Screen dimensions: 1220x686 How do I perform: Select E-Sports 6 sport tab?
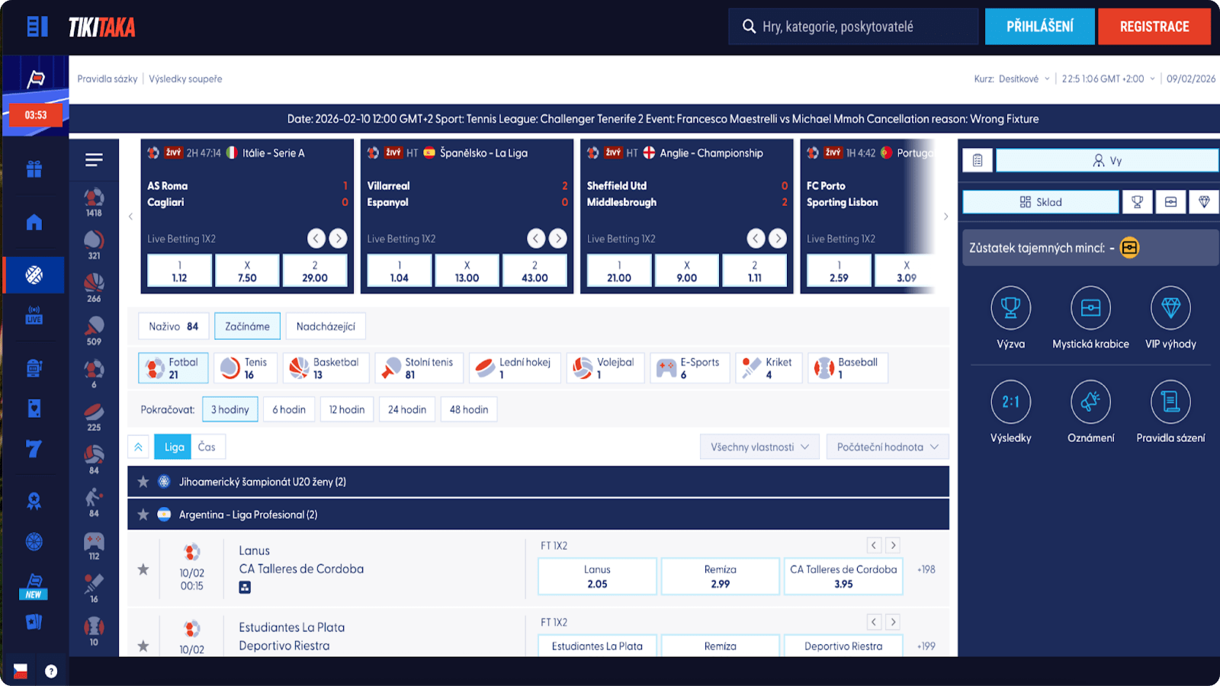(689, 368)
